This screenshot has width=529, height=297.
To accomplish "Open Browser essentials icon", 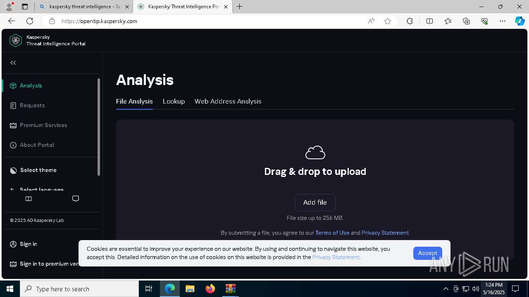I will click(x=484, y=21).
